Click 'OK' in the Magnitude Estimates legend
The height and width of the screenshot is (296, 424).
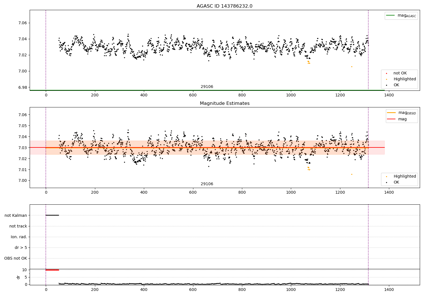pyautogui.click(x=396, y=182)
